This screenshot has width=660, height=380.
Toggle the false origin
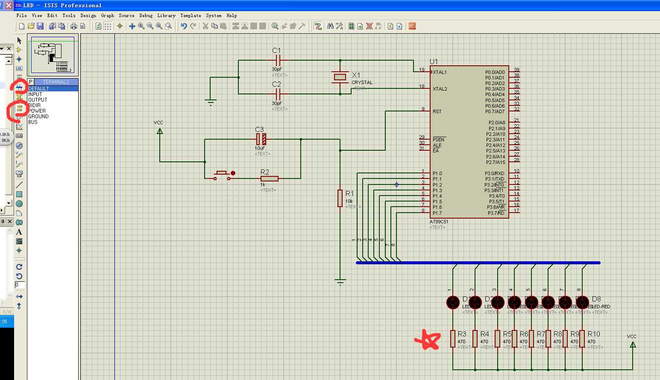(x=120, y=26)
